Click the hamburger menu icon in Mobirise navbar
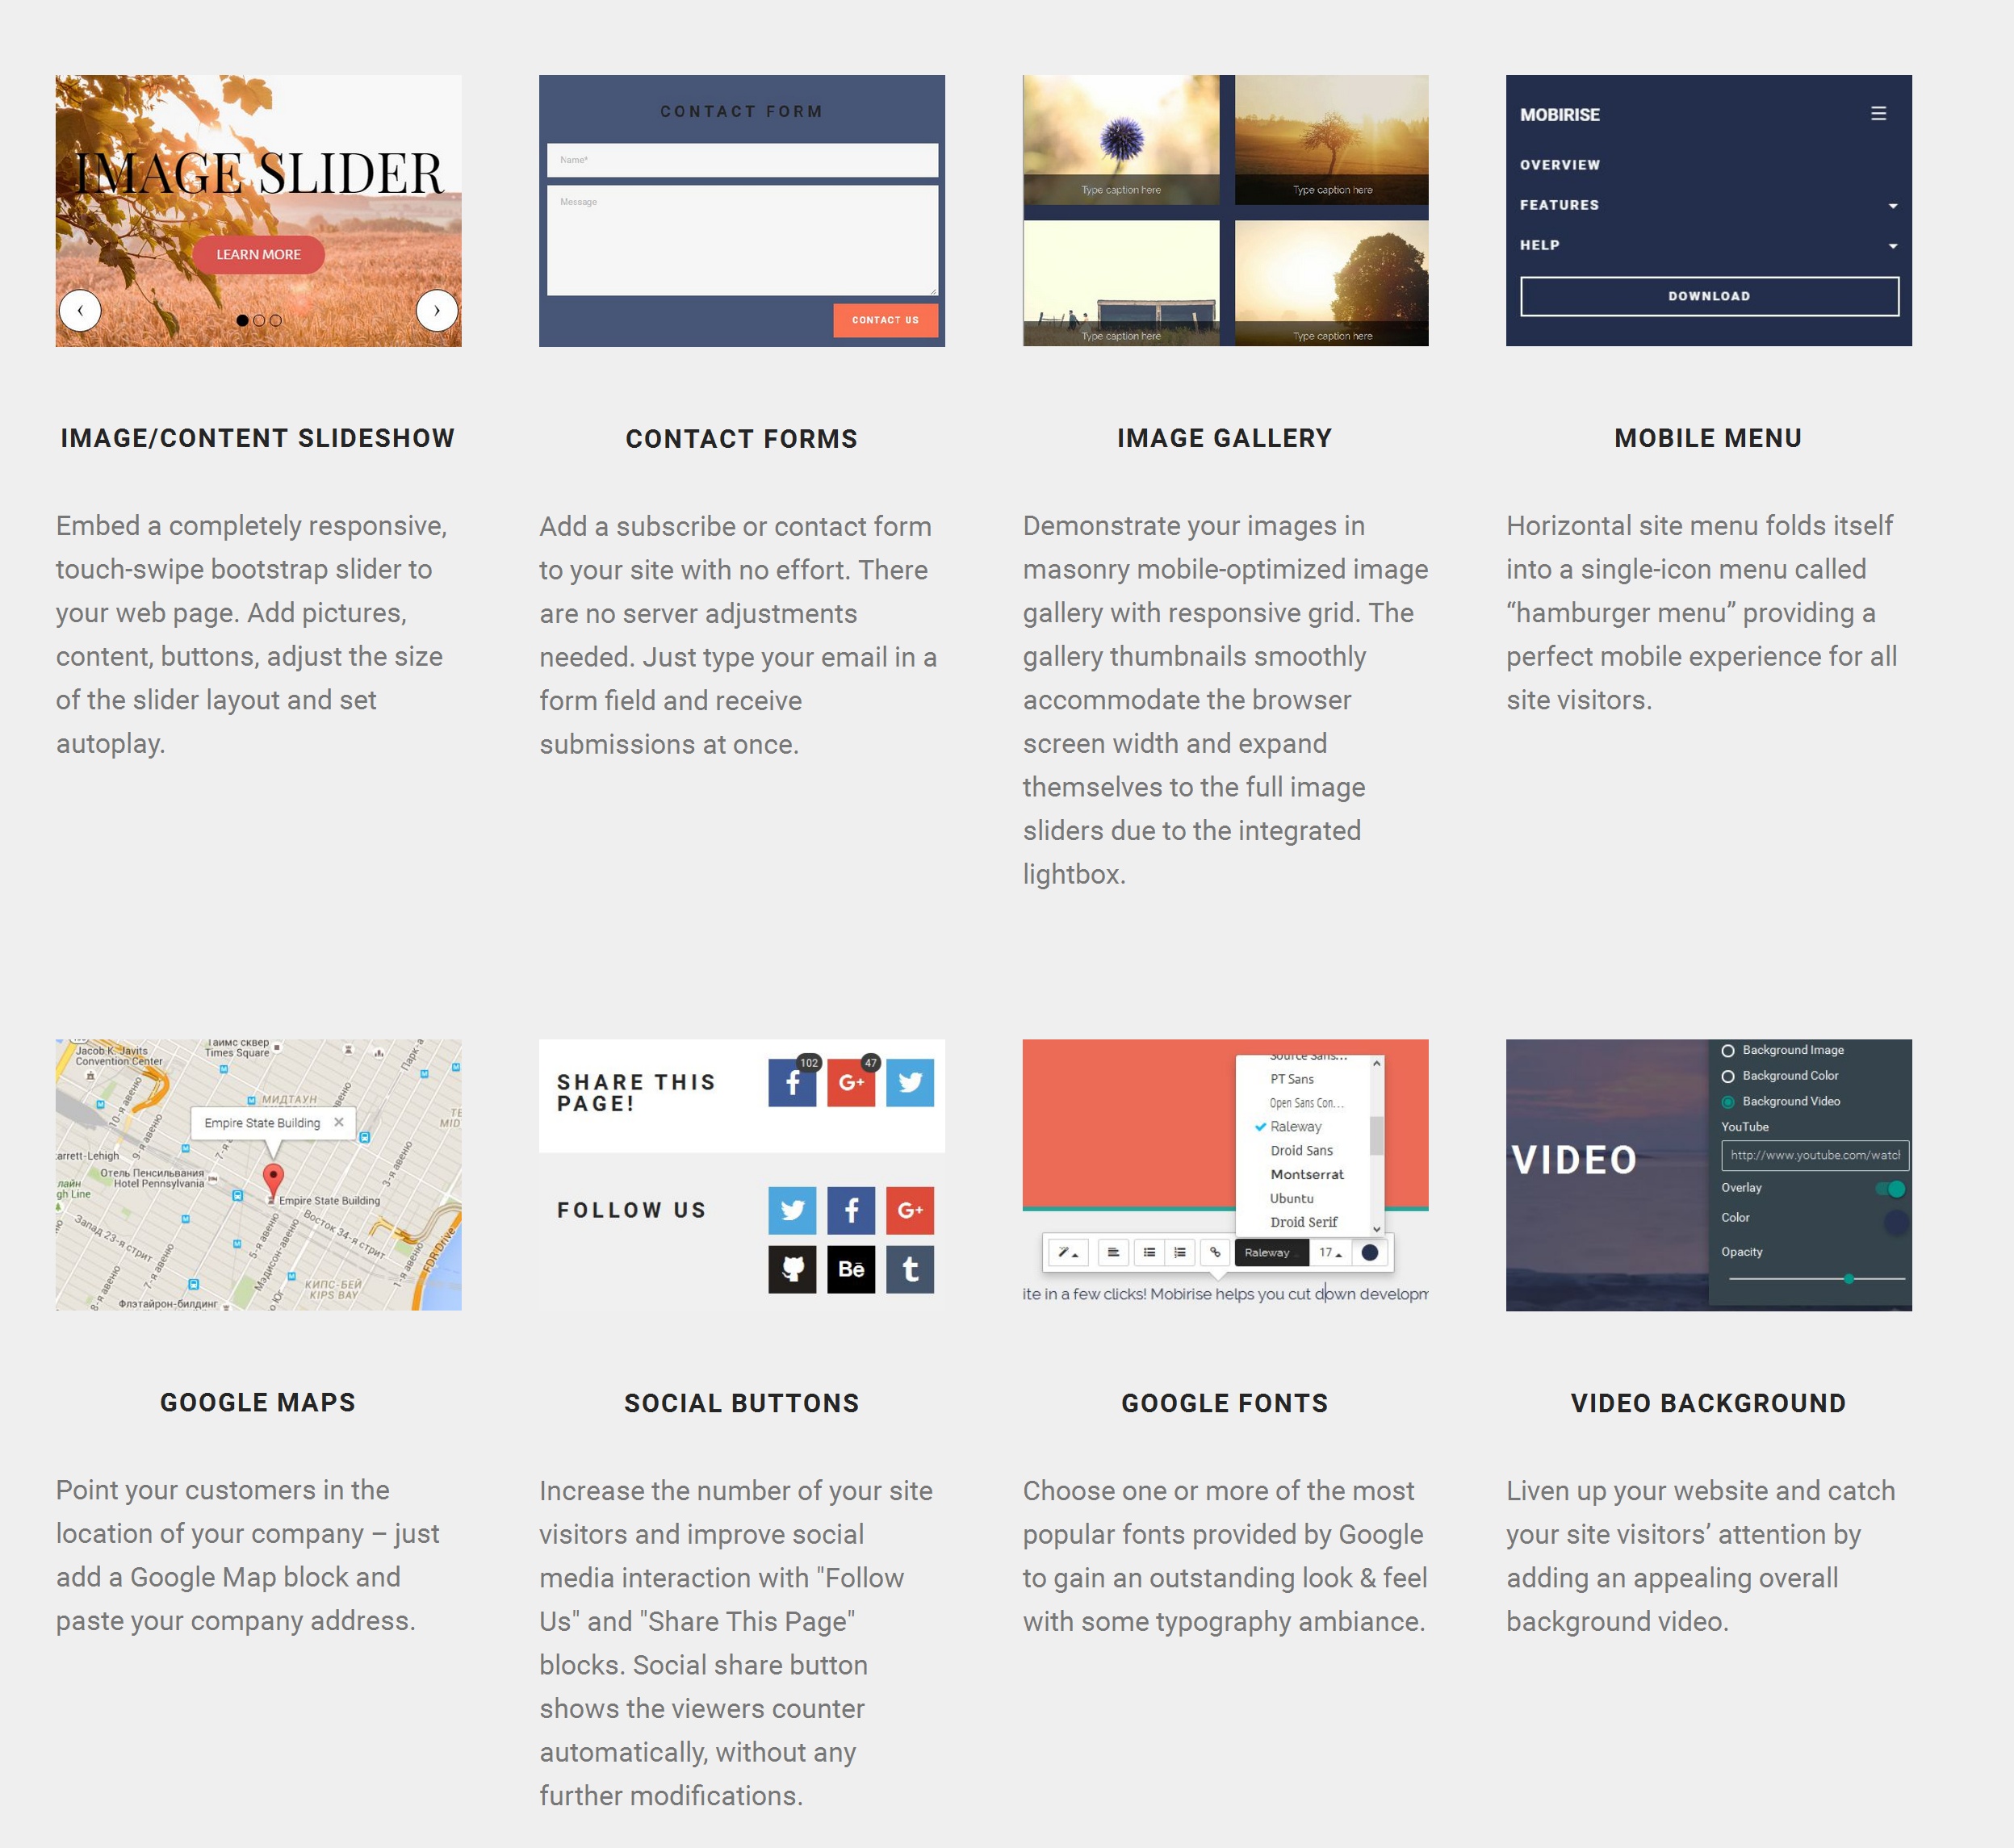Screen dimensions: 2014x1848 (1879, 112)
